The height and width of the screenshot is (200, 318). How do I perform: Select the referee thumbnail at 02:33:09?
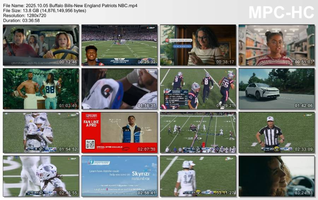(x=276, y=132)
